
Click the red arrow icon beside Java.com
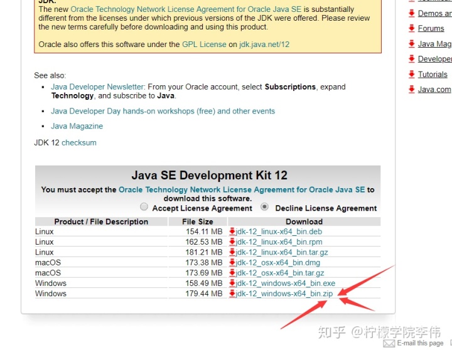point(412,89)
